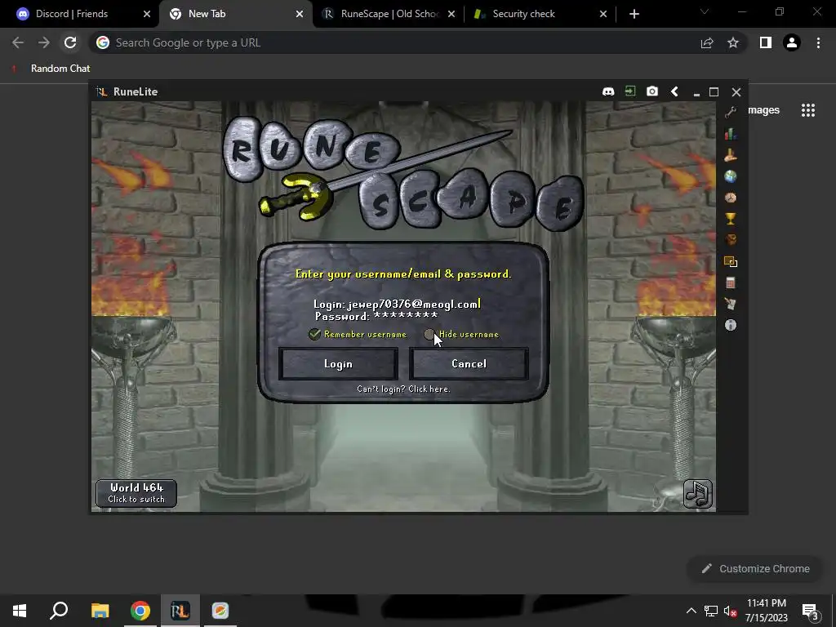Open the Skill Calculator panel

click(x=731, y=282)
